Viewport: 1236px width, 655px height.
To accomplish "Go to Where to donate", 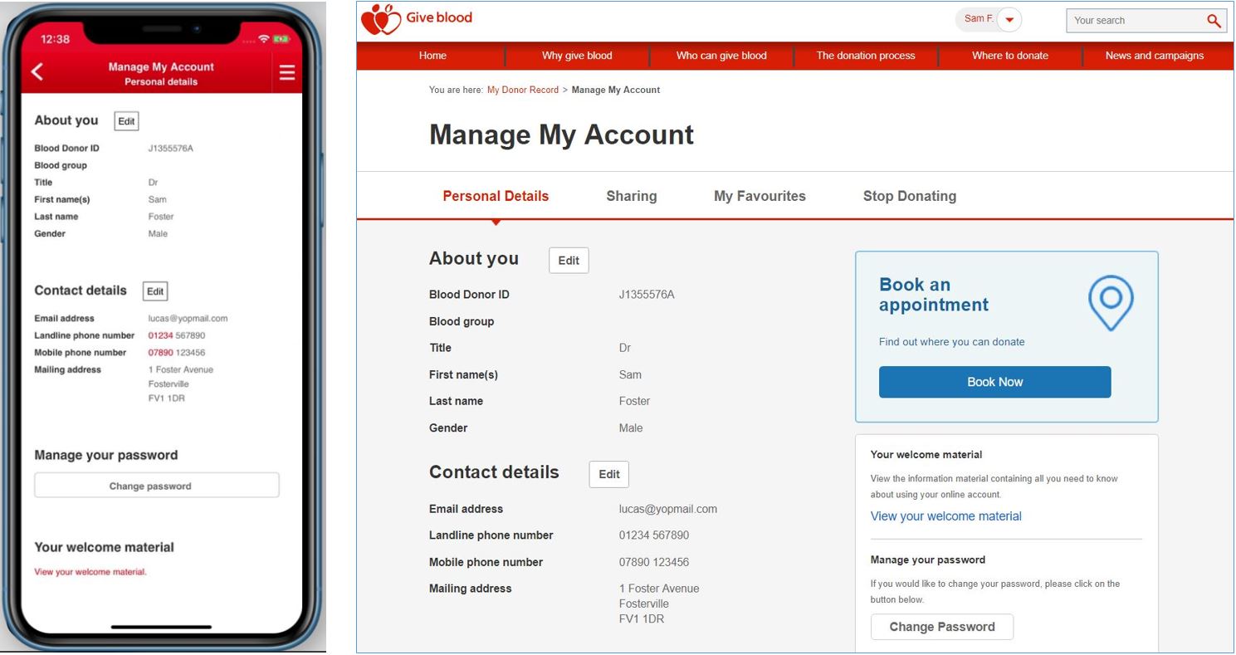I will pyautogui.click(x=1009, y=56).
